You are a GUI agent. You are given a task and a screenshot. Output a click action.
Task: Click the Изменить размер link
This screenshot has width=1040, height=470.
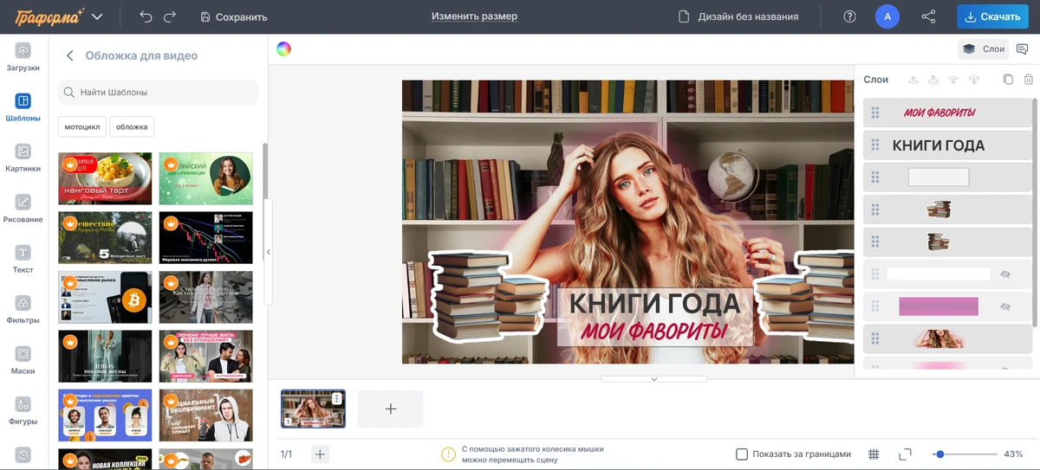pyautogui.click(x=474, y=16)
